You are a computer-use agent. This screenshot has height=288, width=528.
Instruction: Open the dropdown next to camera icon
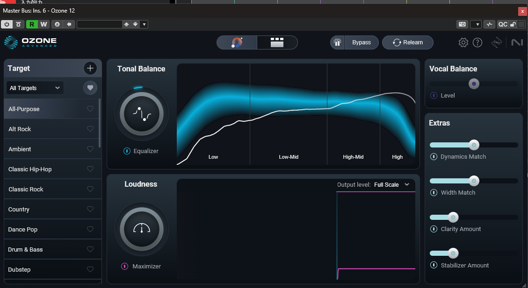click(x=476, y=24)
